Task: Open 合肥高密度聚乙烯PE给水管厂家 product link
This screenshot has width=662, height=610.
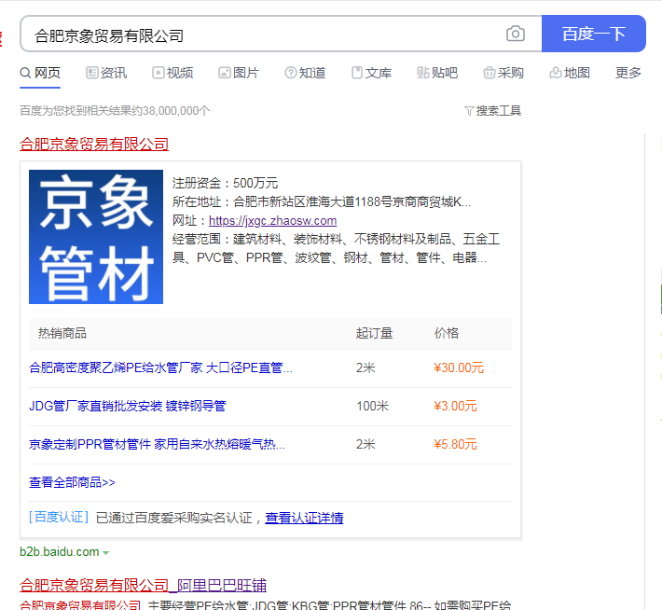Action: (160, 367)
